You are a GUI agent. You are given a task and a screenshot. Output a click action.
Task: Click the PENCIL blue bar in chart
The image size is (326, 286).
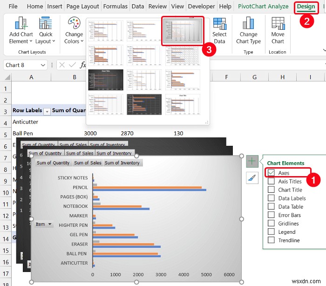click(x=149, y=190)
